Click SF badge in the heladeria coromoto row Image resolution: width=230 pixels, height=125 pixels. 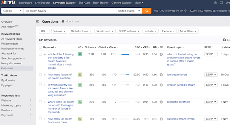coord(161,102)
